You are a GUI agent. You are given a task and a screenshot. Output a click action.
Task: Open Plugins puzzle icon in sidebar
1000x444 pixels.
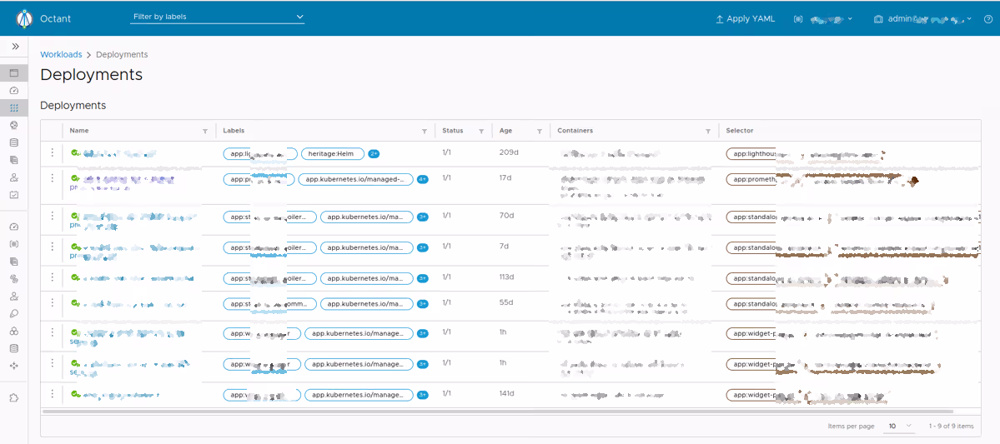click(14, 397)
